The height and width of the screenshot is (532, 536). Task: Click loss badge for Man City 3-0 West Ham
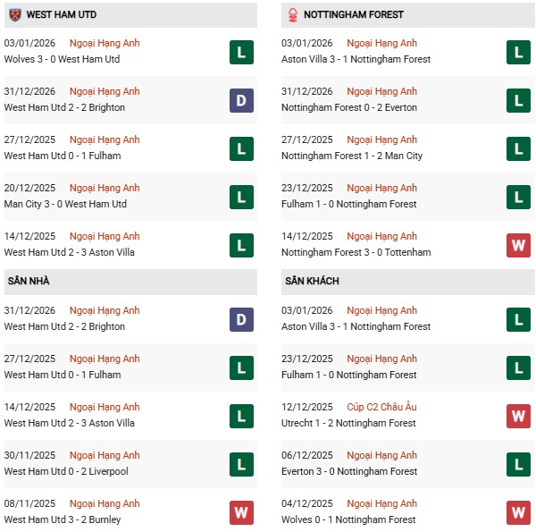click(x=241, y=197)
